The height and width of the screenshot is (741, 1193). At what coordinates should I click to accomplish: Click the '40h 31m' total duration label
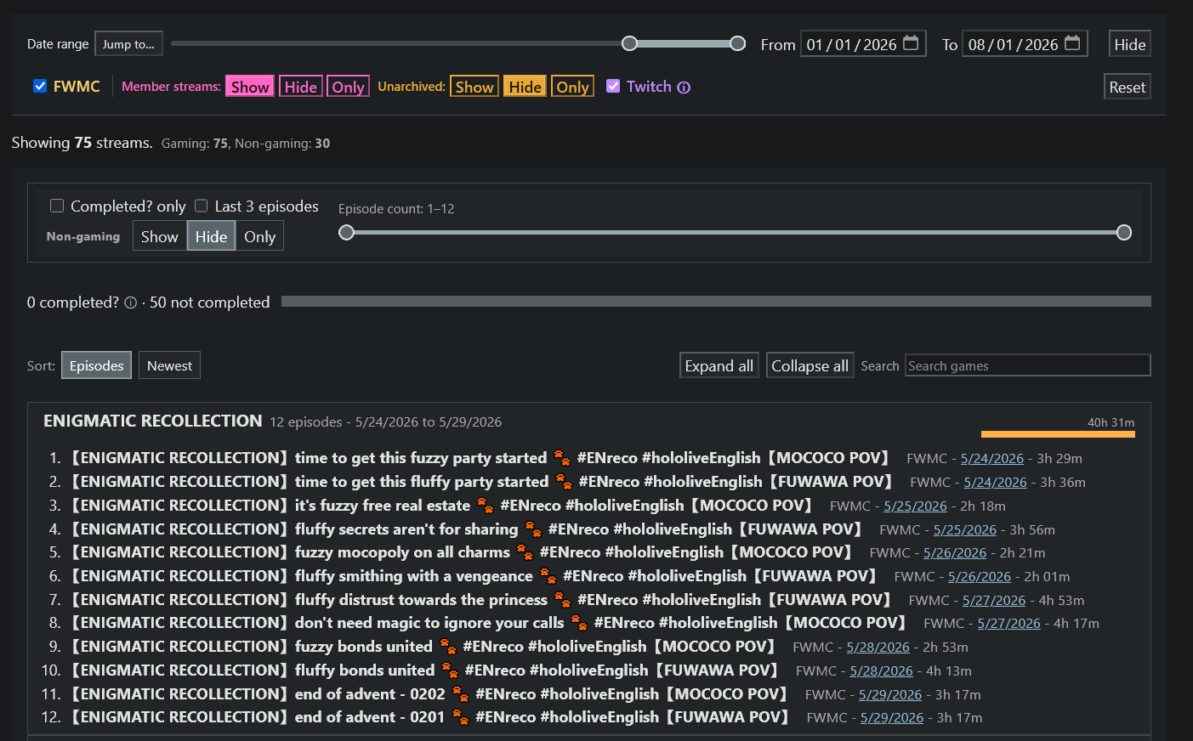pyautogui.click(x=1111, y=422)
